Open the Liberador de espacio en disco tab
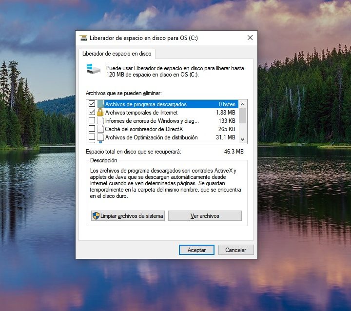351x311 pixels. (x=117, y=54)
